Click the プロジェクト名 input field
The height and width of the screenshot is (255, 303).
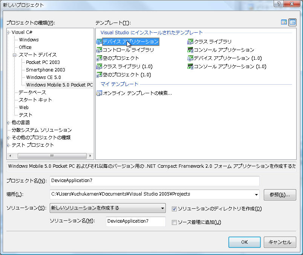(155, 181)
